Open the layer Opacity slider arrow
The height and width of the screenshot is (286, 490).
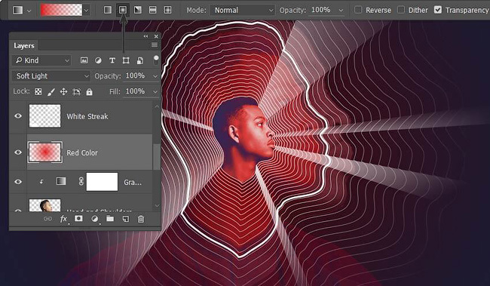click(x=155, y=76)
